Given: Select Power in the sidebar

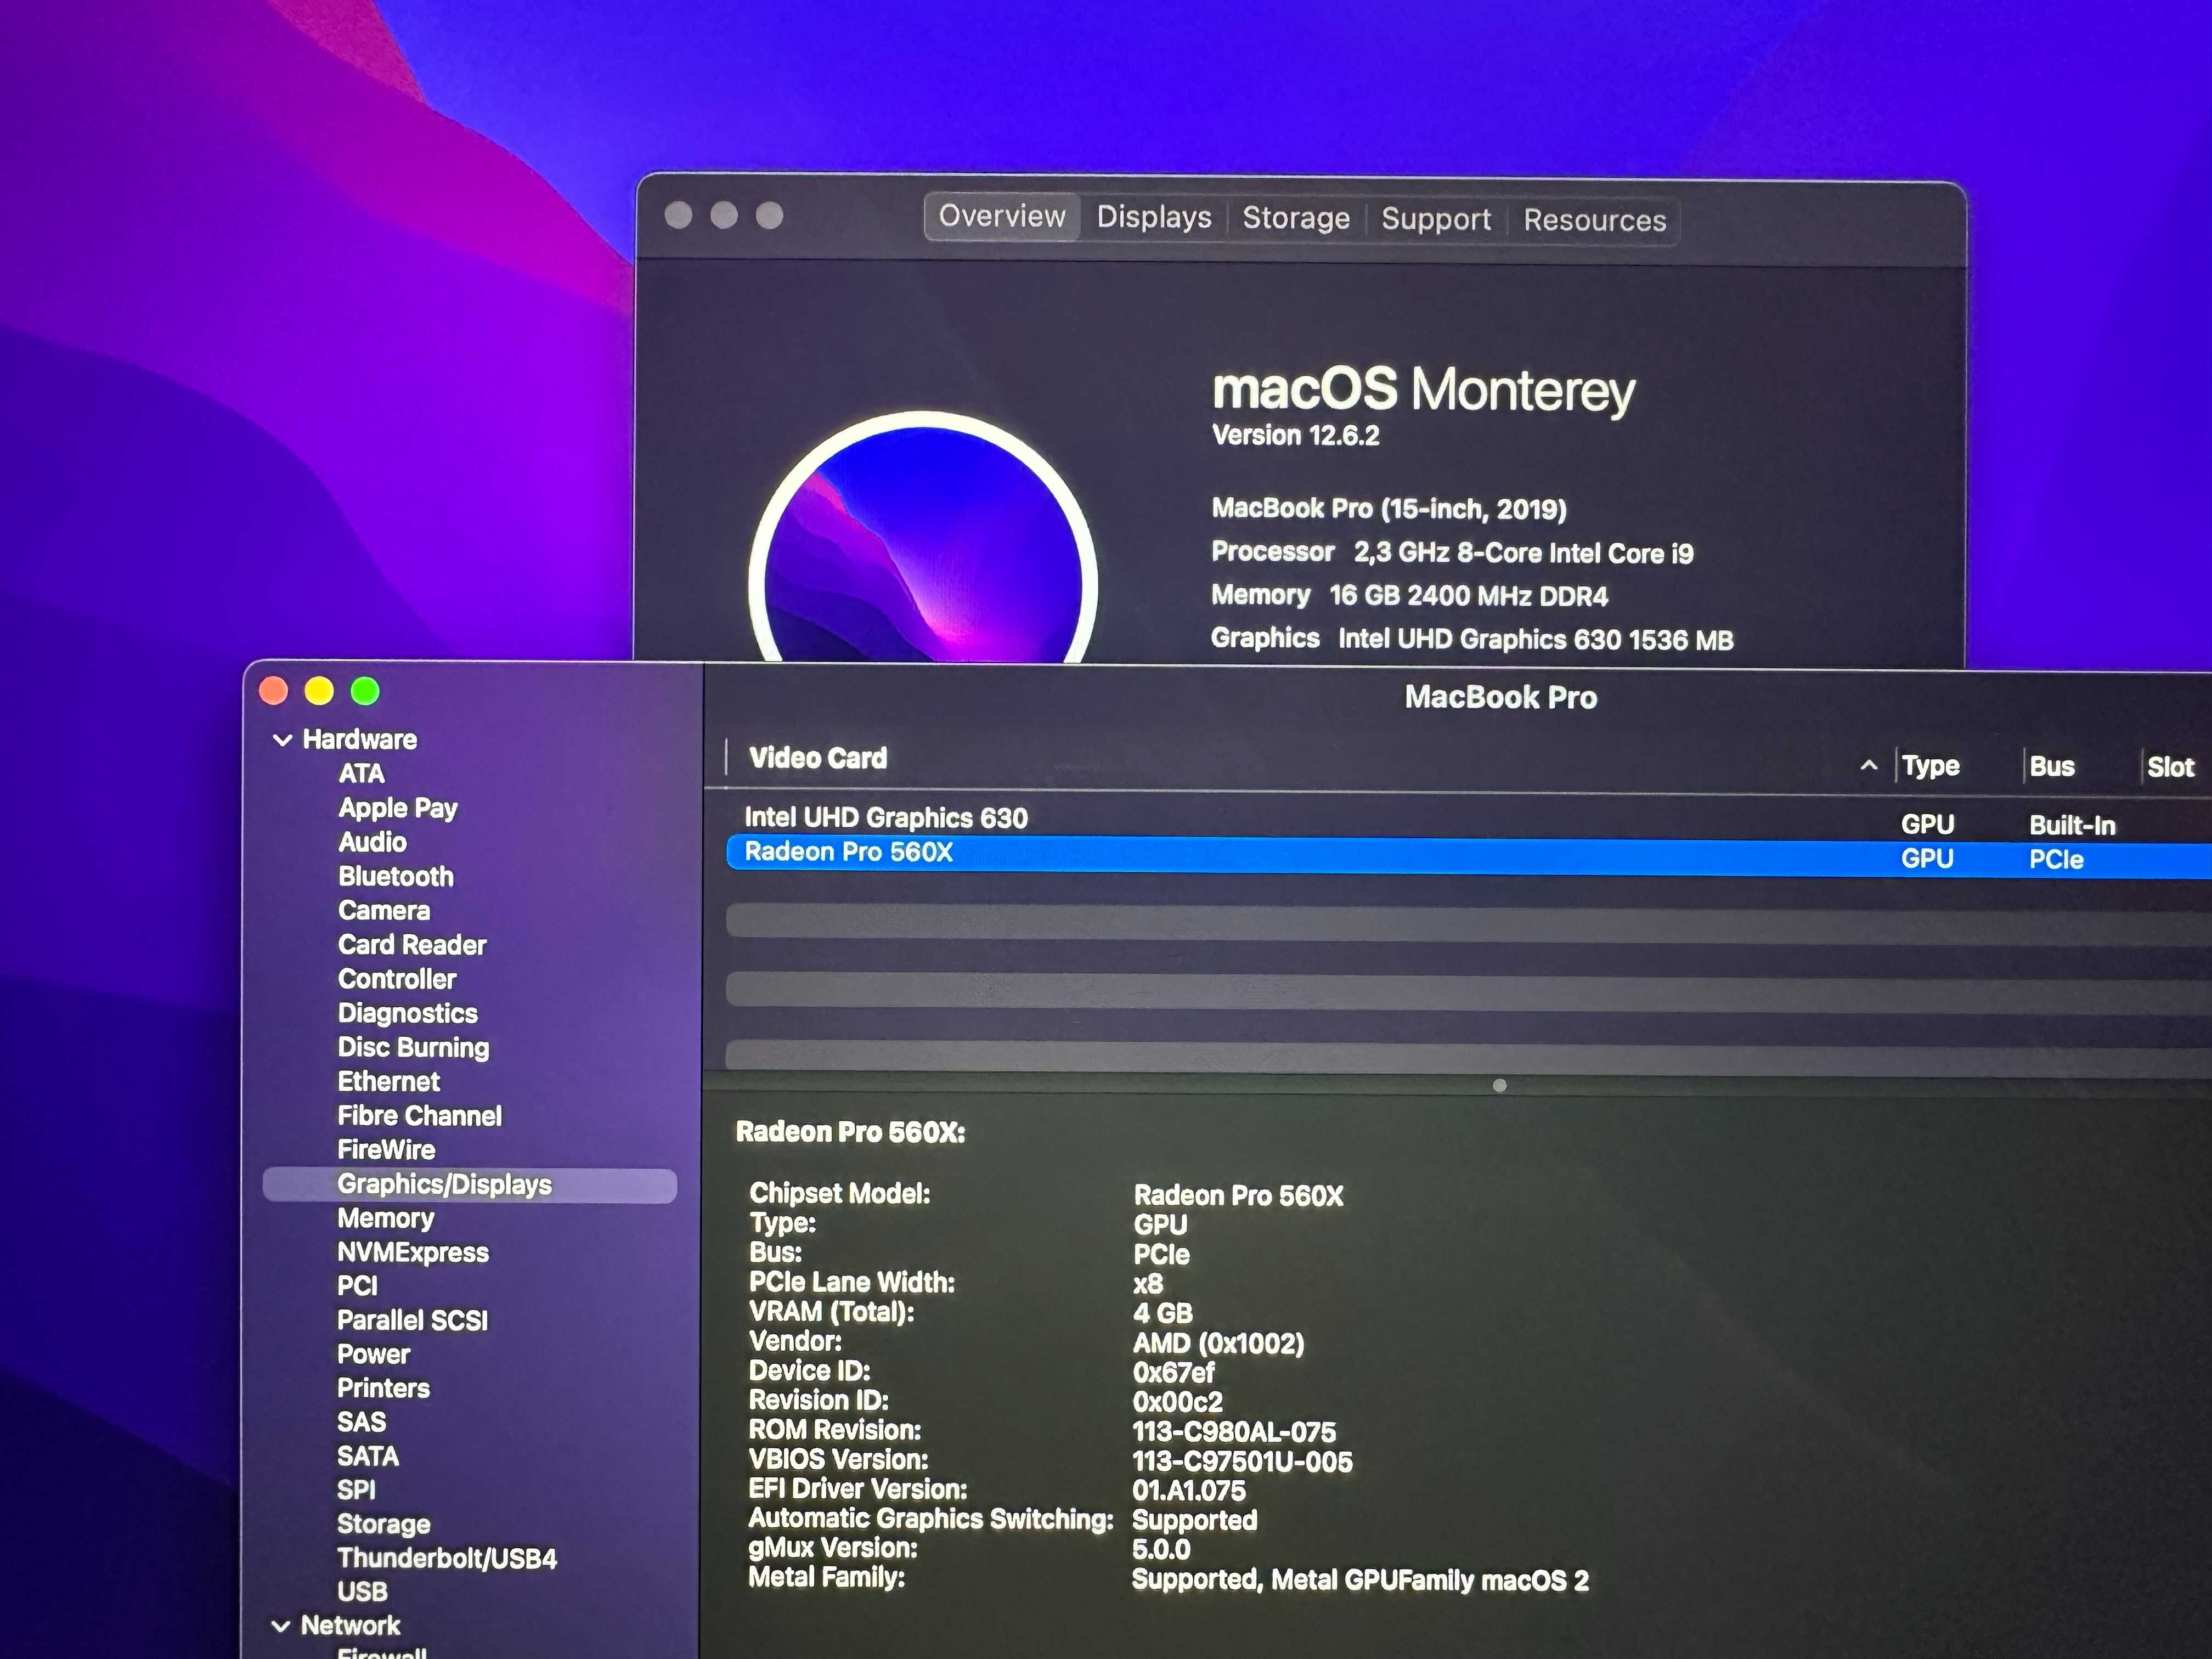Looking at the screenshot, I should [x=374, y=1354].
